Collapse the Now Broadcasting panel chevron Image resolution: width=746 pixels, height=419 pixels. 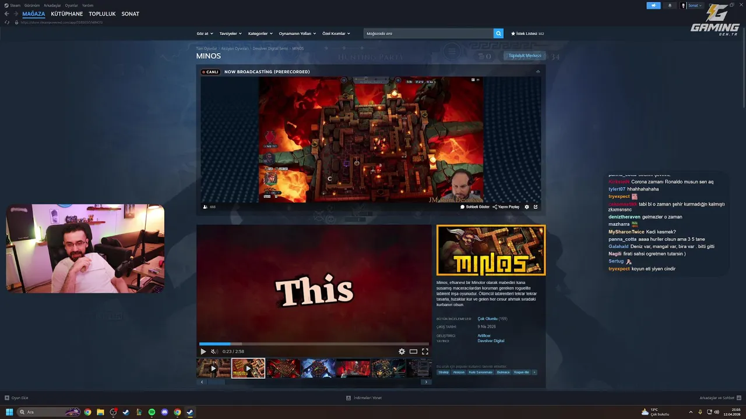coord(538,72)
